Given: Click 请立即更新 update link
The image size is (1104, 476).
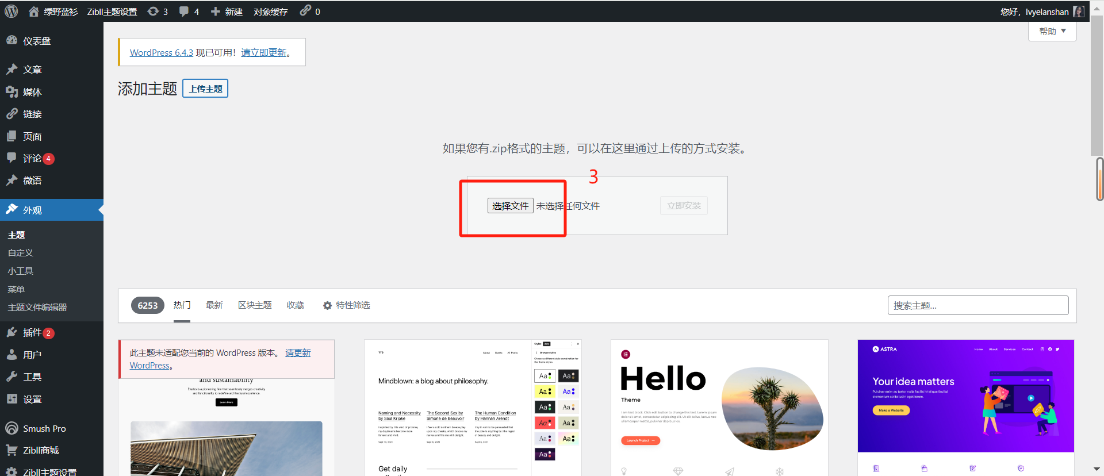Looking at the screenshot, I should click(x=263, y=52).
